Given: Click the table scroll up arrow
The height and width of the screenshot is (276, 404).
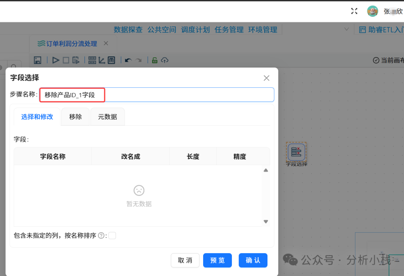Looking at the screenshot, I should 266,170.
